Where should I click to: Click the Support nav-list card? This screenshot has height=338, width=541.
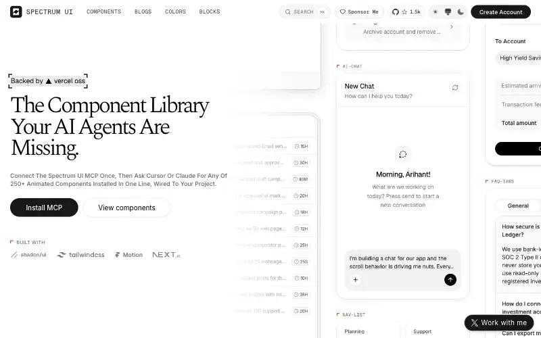(437, 331)
